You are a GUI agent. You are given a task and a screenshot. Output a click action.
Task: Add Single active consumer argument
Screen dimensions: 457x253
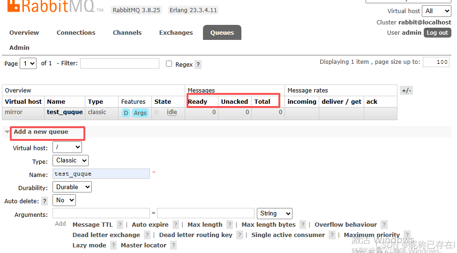[x=288, y=235]
